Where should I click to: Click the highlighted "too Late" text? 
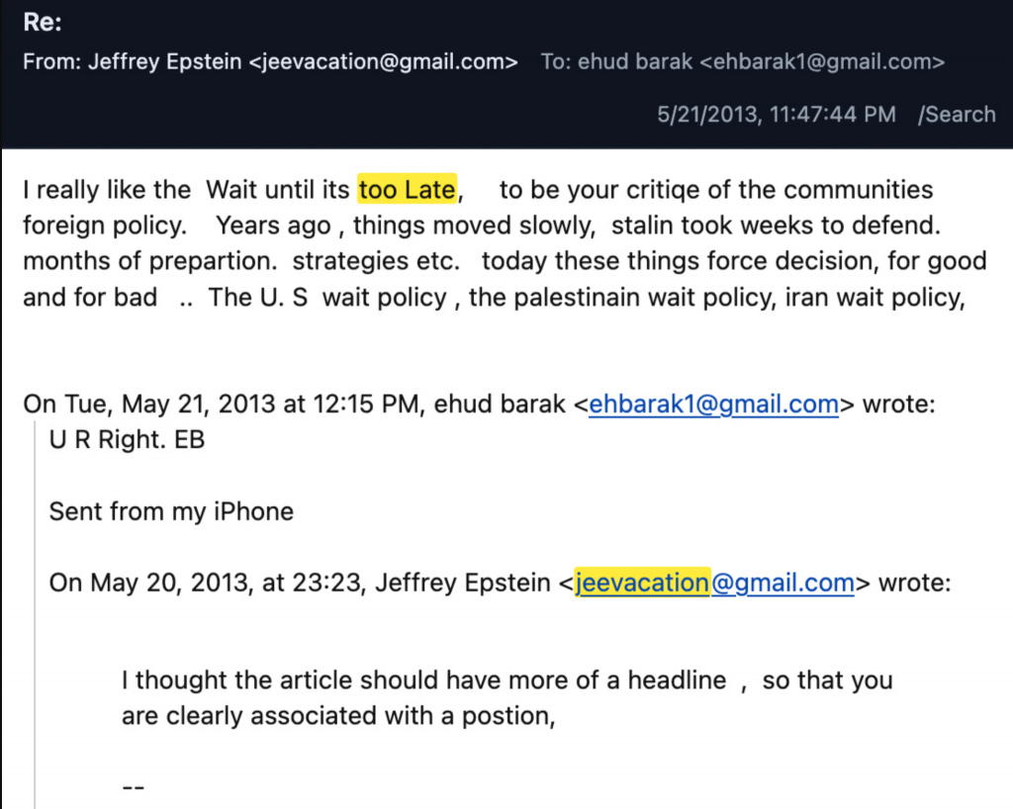408,189
